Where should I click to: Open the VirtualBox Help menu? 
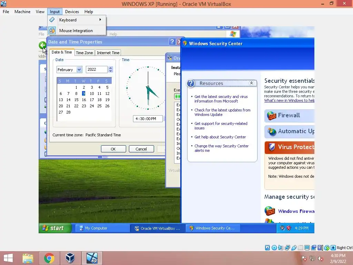(89, 12)
